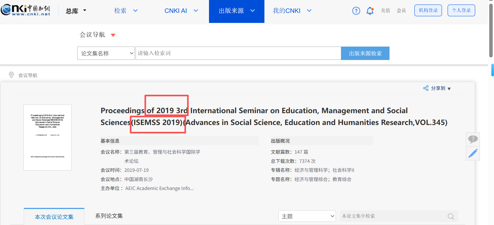Click the blue pencil edit icon
This screenshot has width=494, height=225.
[473, 153]
